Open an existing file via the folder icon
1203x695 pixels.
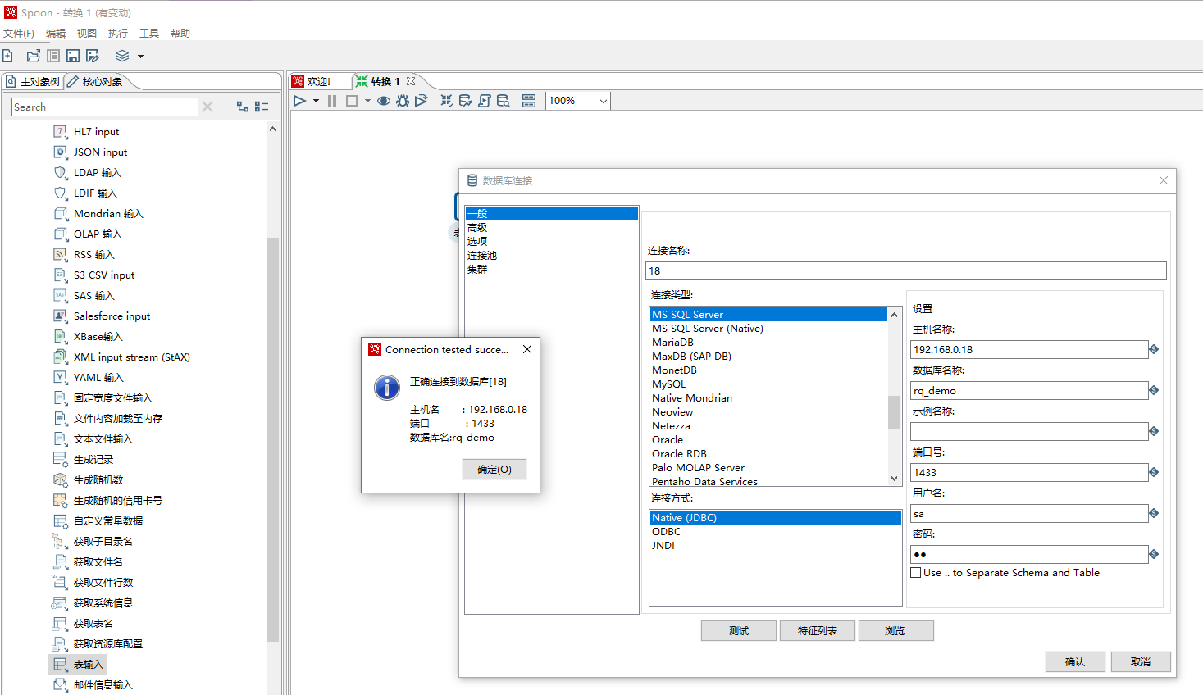(x=34, y=56)
